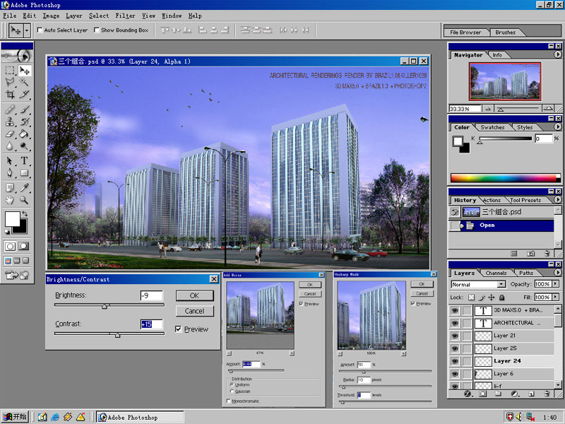Click the Contrast slider handle
Image resolution: width=565 pixels, height=424 pixels.
[117, 335]
